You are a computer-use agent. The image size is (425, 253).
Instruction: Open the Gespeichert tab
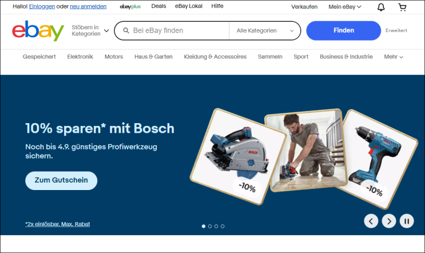[x=39, y=57]
